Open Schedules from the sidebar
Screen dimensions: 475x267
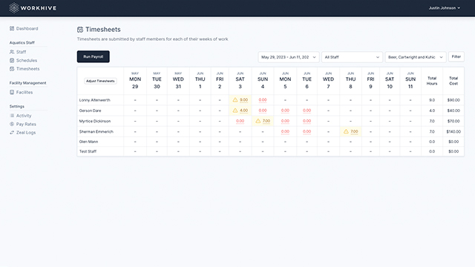27,60
